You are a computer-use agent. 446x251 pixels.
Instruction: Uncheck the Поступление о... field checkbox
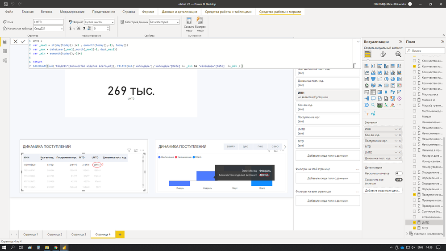pos(414,195)
